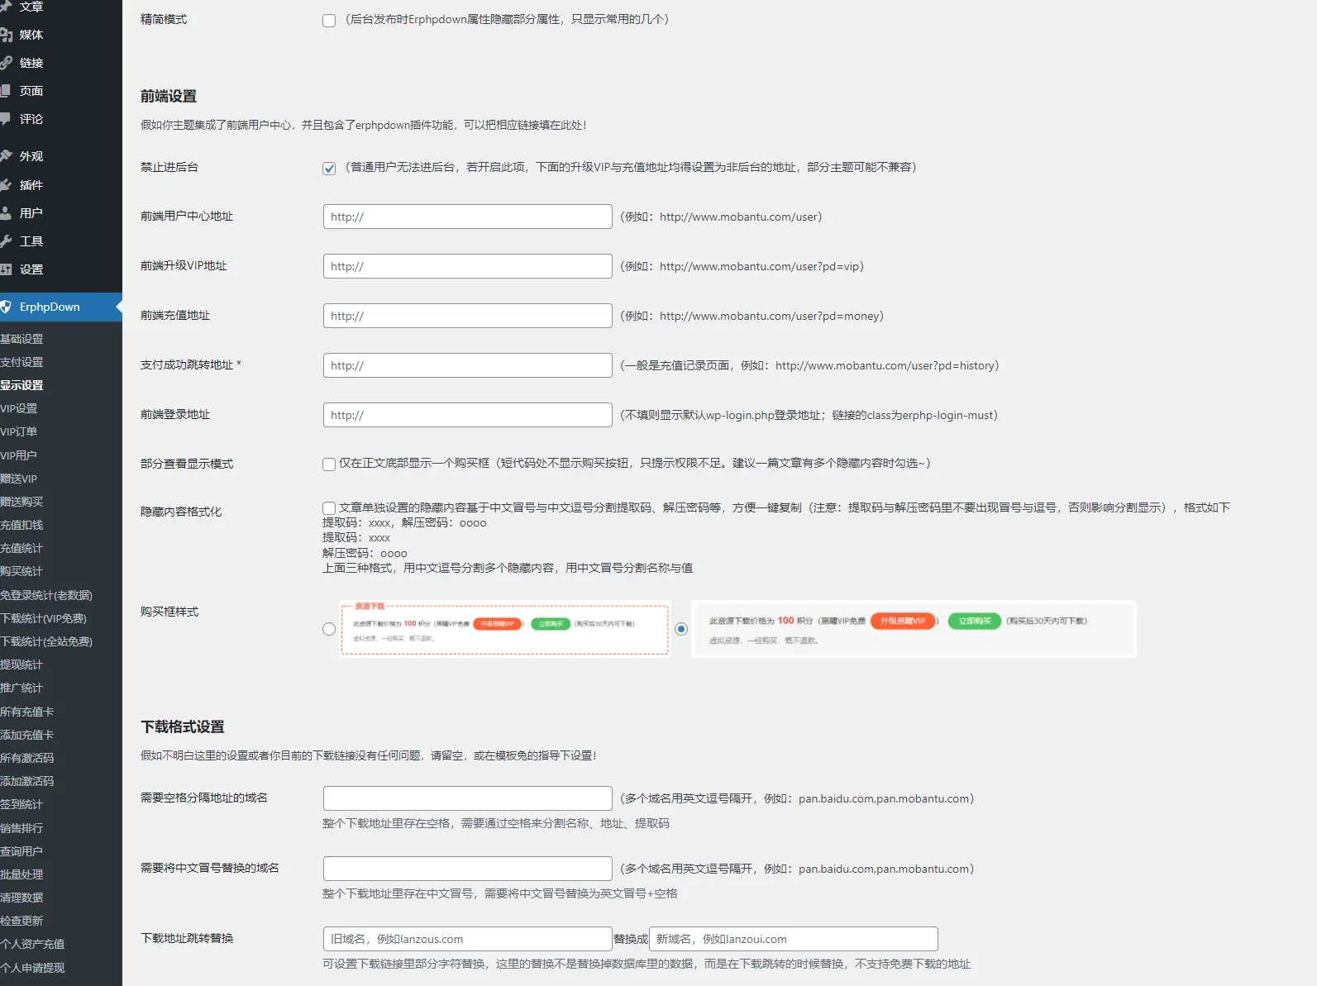Image resolution: width=1317 pixels, height=986 pixels.
Task: Open 下载统计(全站免费) submenu link
Action: (x=46, y=641)
